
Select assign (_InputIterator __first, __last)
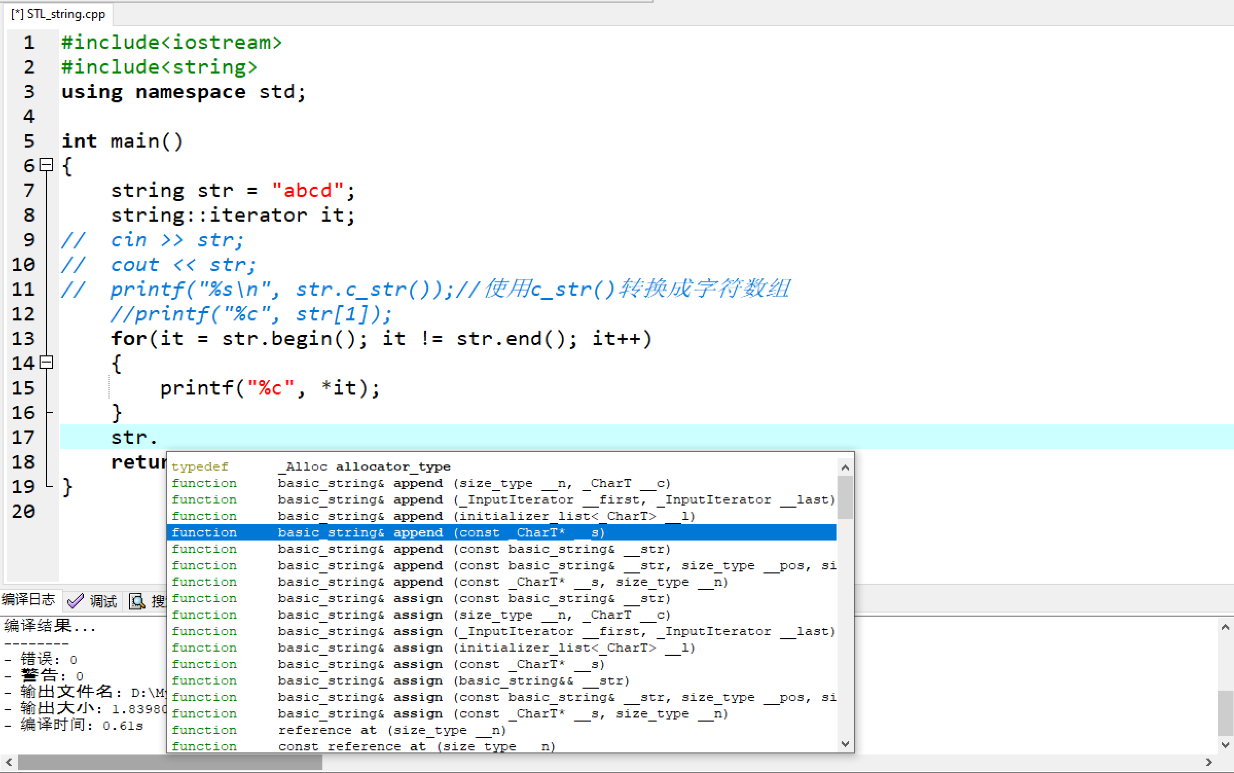[502, 631]
